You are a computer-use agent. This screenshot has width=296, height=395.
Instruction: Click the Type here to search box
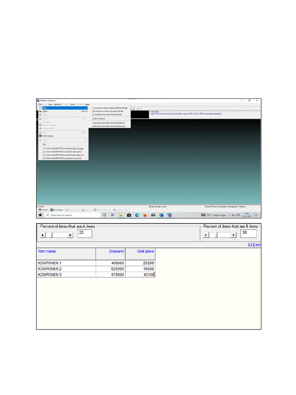click(72, 215)
